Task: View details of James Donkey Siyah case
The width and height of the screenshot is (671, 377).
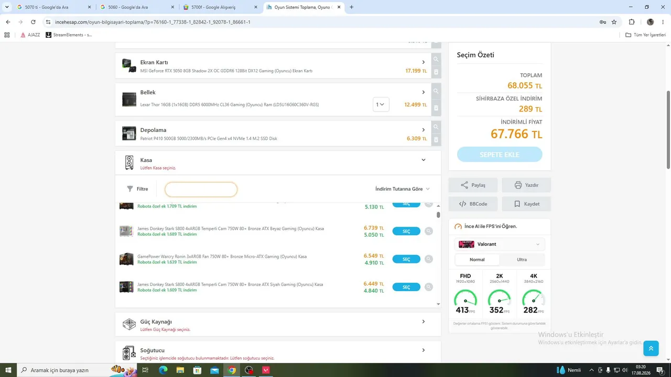Action: 429,286
